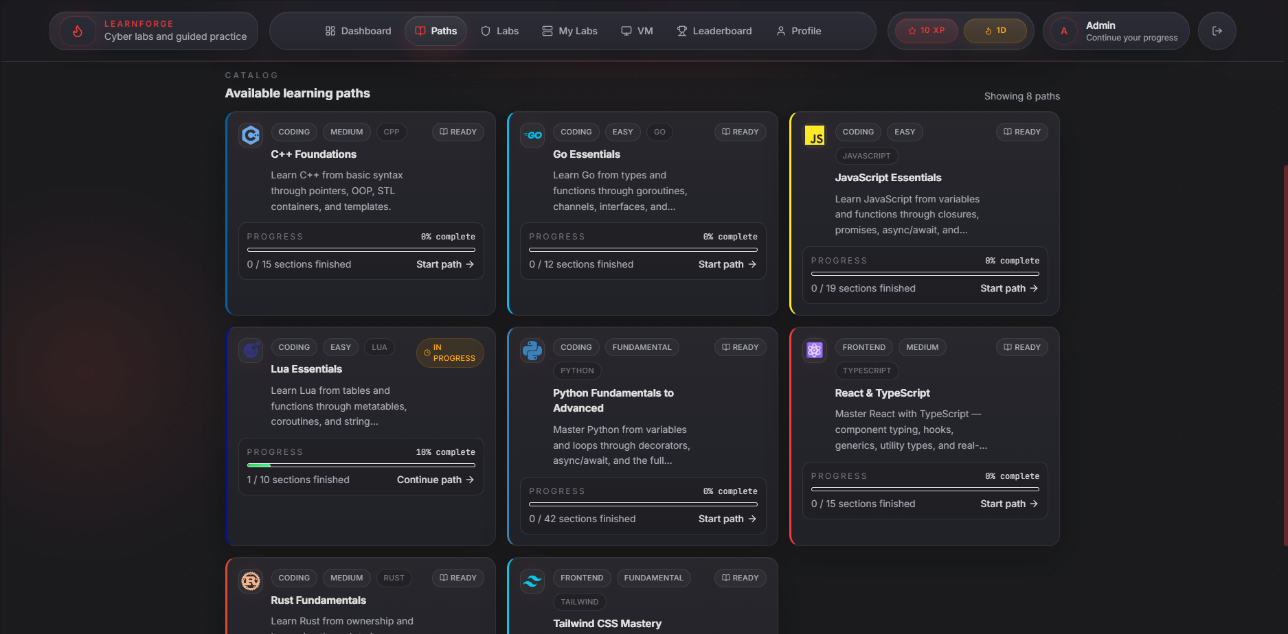Click the Lua Essentials moon icon
Screen dimensions: 1288x634
click(x=251, y=350)
